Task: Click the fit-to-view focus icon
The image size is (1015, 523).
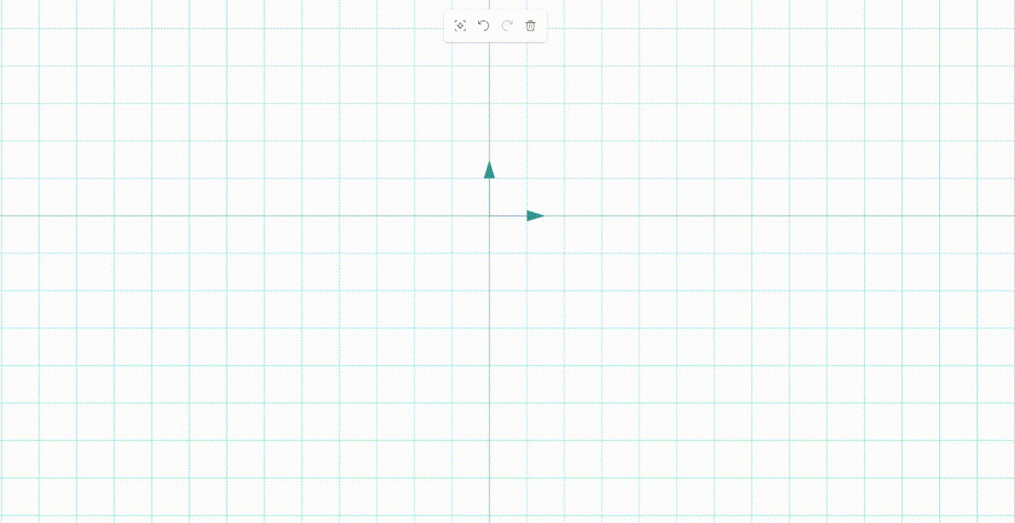Action: [460, 26]
